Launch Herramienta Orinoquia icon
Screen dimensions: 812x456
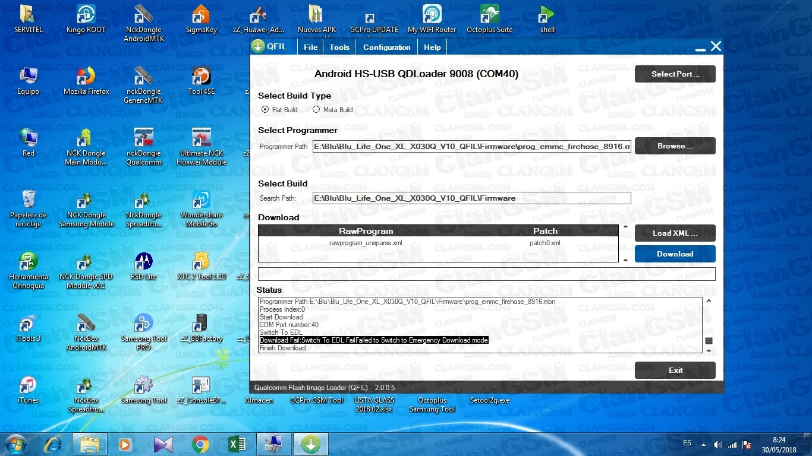point(28,270)
